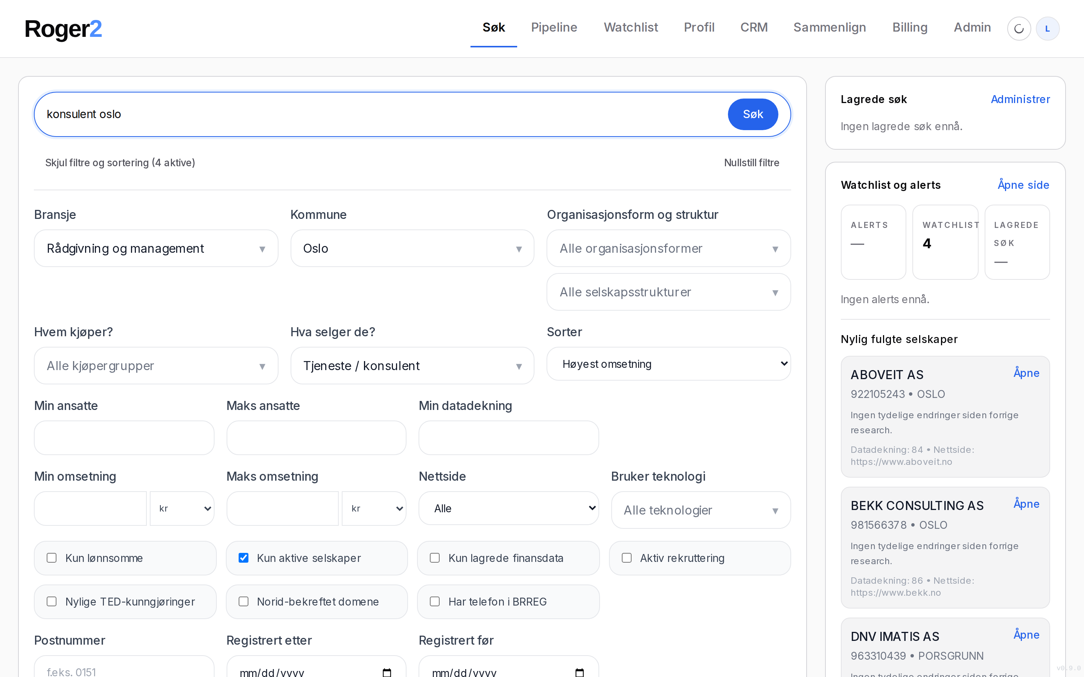
Task: Focus the Min datadekning input
Action: pyautogui.click(x=509, y=437)
